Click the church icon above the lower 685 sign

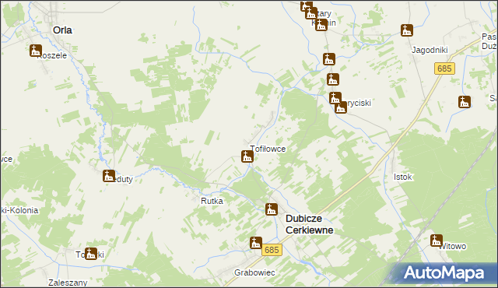tap(256, 243)
